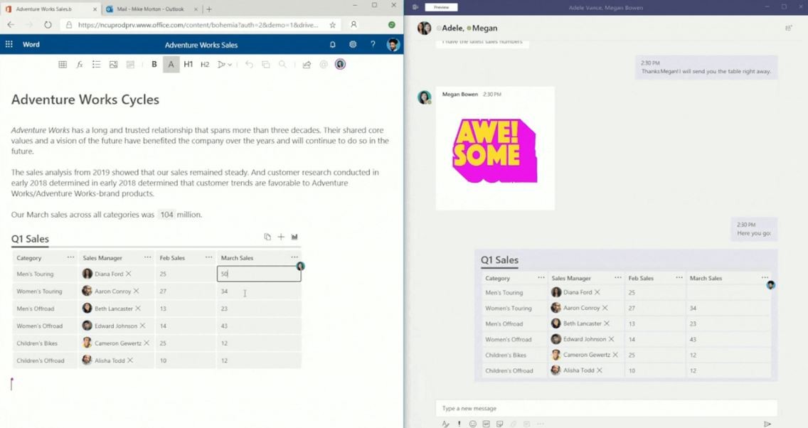Open notifications bell in Word header
The height and width of the screenshot is (428, 808).
[x=332, y=45]
